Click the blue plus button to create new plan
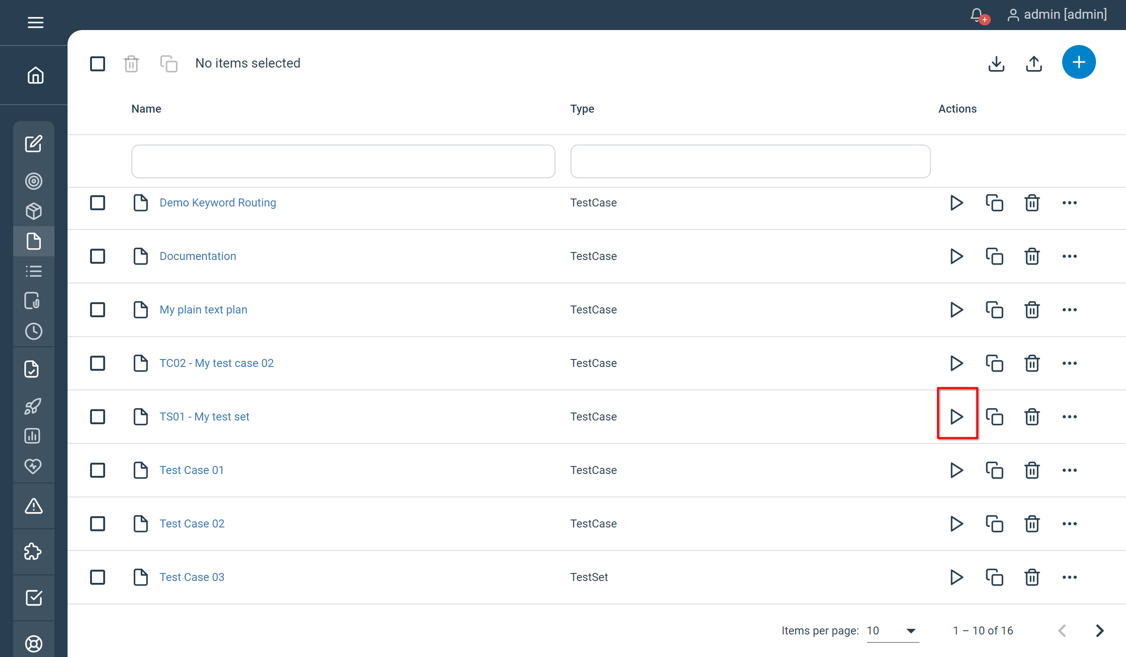1126x657 pixels. coord(1079,62)
